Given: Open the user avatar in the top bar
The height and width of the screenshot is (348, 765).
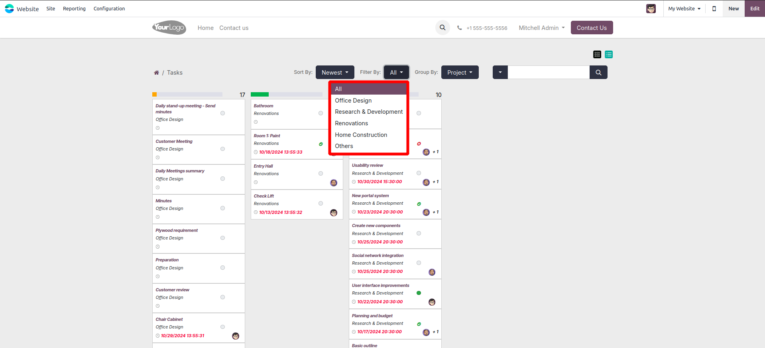Looking at the screenshot, I should pyautogui.click(x=651, y=8).
